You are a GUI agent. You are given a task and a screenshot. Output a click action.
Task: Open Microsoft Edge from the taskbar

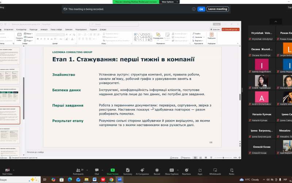click(x=70, y=180)
